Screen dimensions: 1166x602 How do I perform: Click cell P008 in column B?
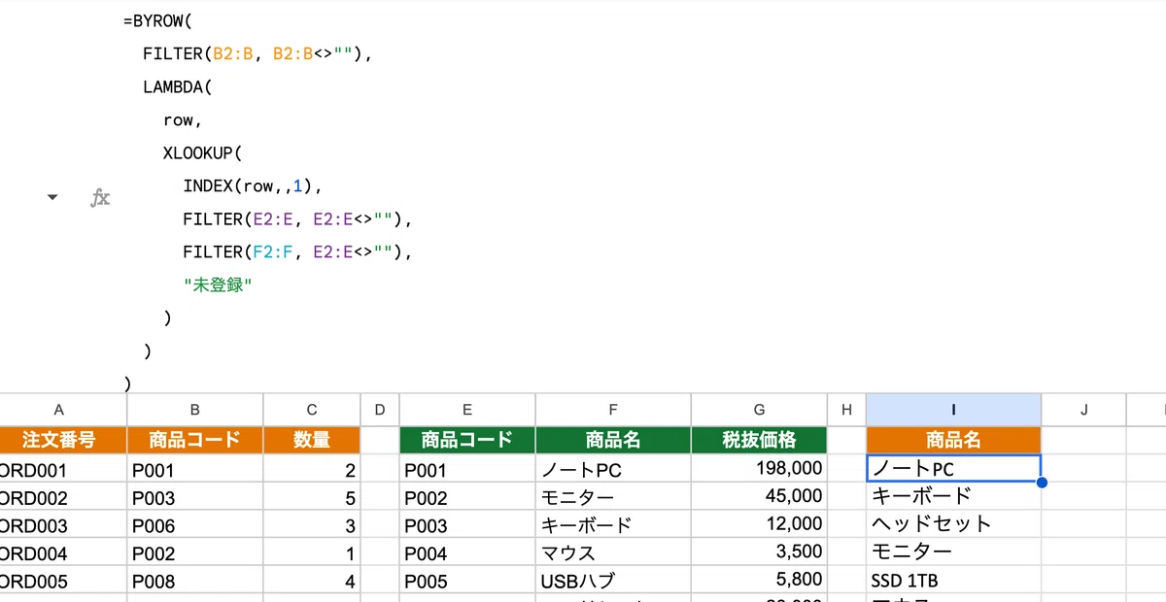(195, 582)
